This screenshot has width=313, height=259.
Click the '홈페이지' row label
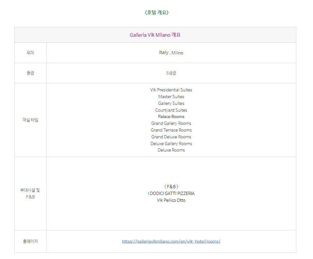[x=30, y=241]
